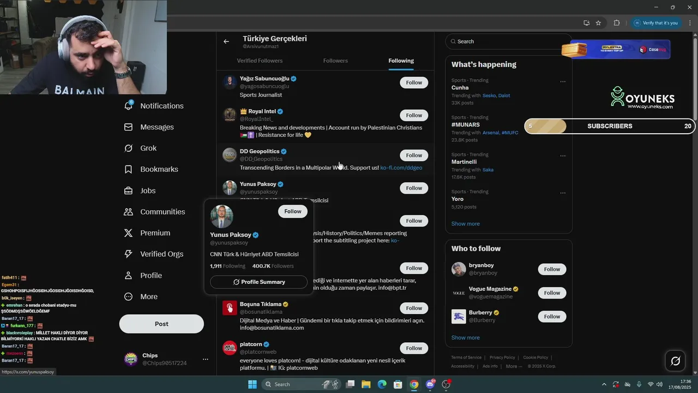Go back with the arrow beside Türkiye Gerçekleri

(226, 41)
